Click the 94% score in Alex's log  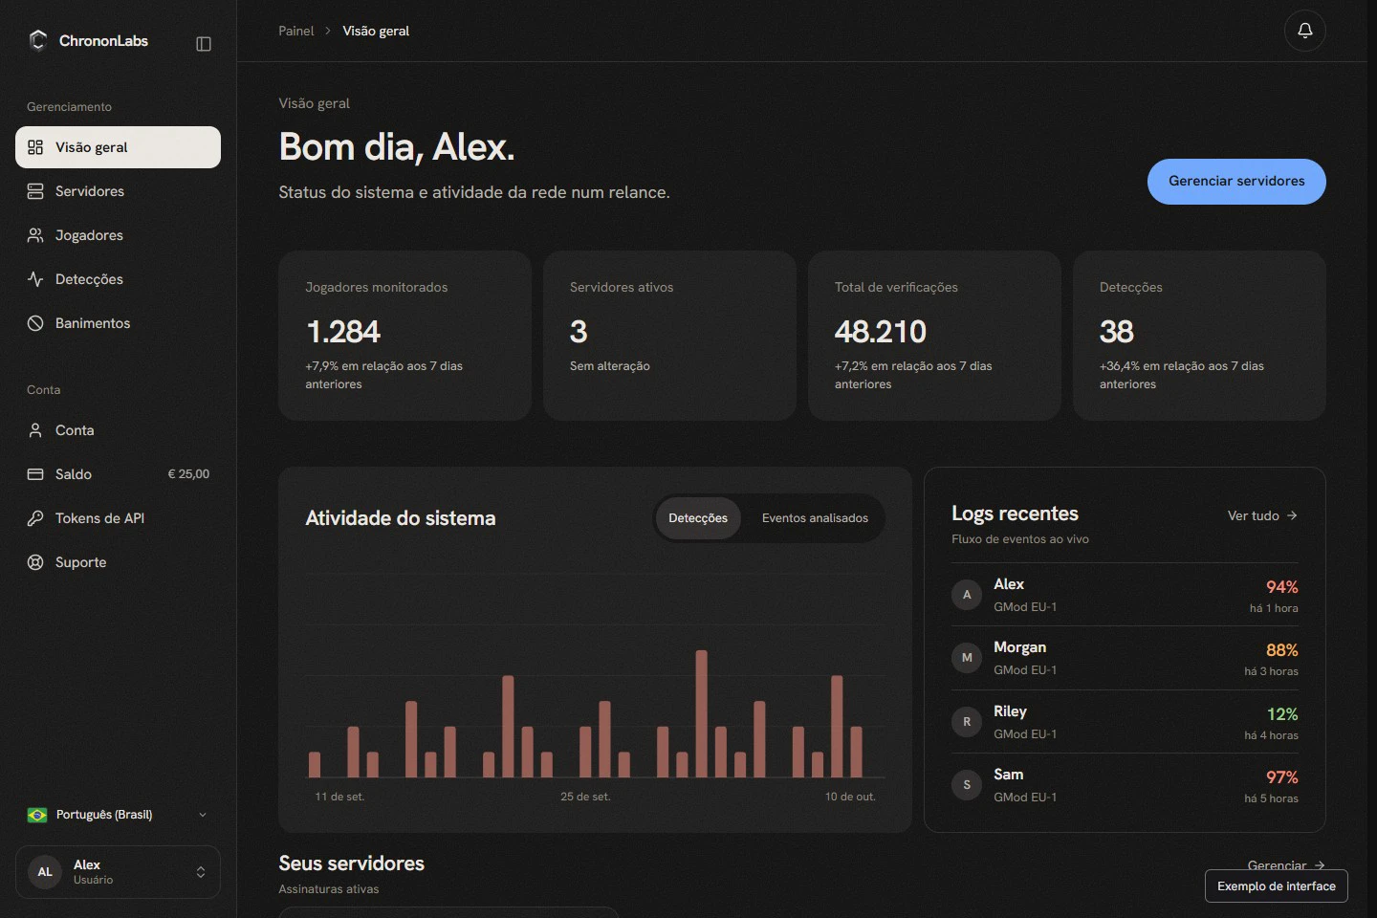pyautogui.click(x=1282, y=587)
